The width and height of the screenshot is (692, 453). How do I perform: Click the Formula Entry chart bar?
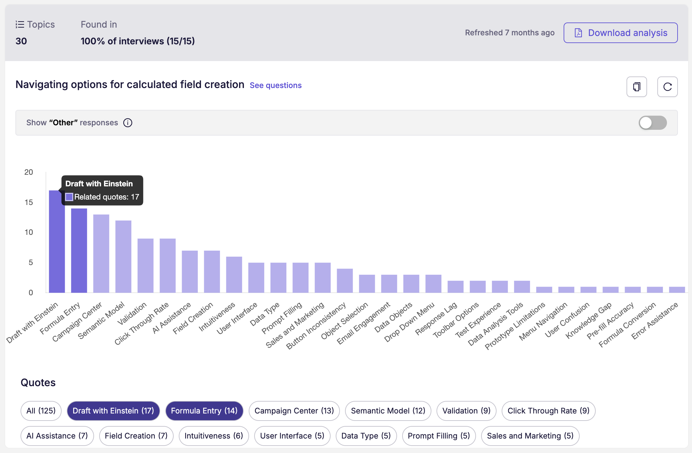point(79,251)
